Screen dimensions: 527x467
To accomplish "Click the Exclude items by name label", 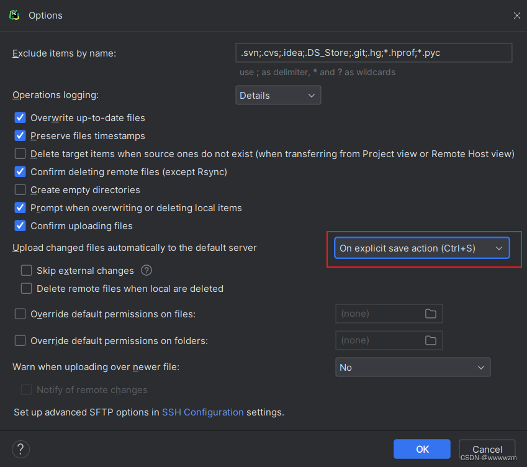I will (x=64, y=53).
